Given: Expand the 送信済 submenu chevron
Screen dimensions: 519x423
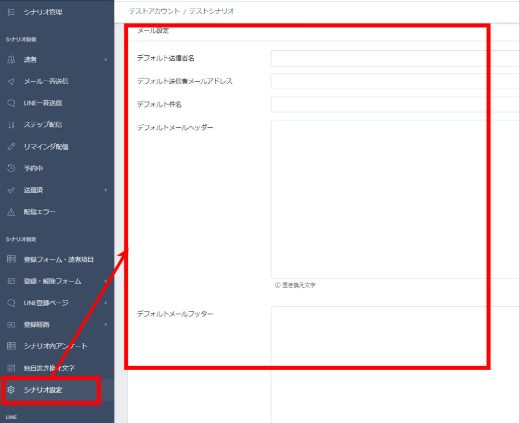Looking at the screenshot, I should pos(105,190).
